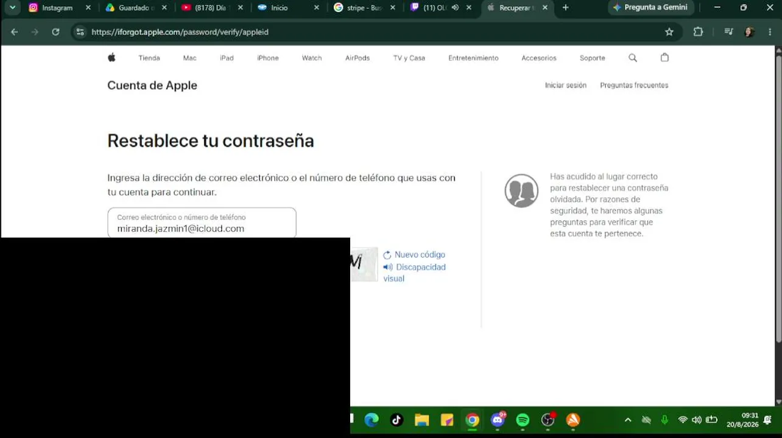
Task: Click the email or phone input field
Action: 202,223
